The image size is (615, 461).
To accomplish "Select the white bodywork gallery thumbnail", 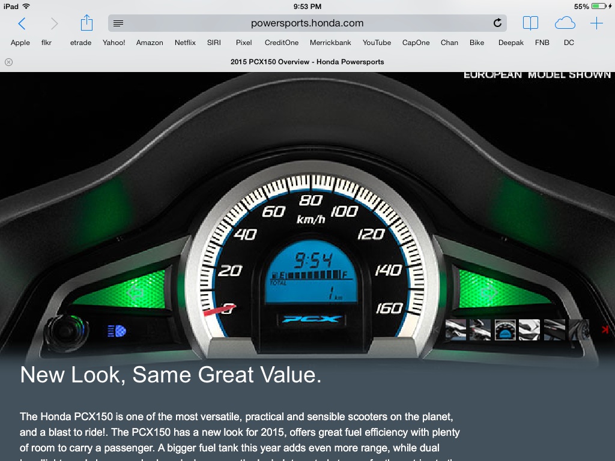I will click(530, 330).
